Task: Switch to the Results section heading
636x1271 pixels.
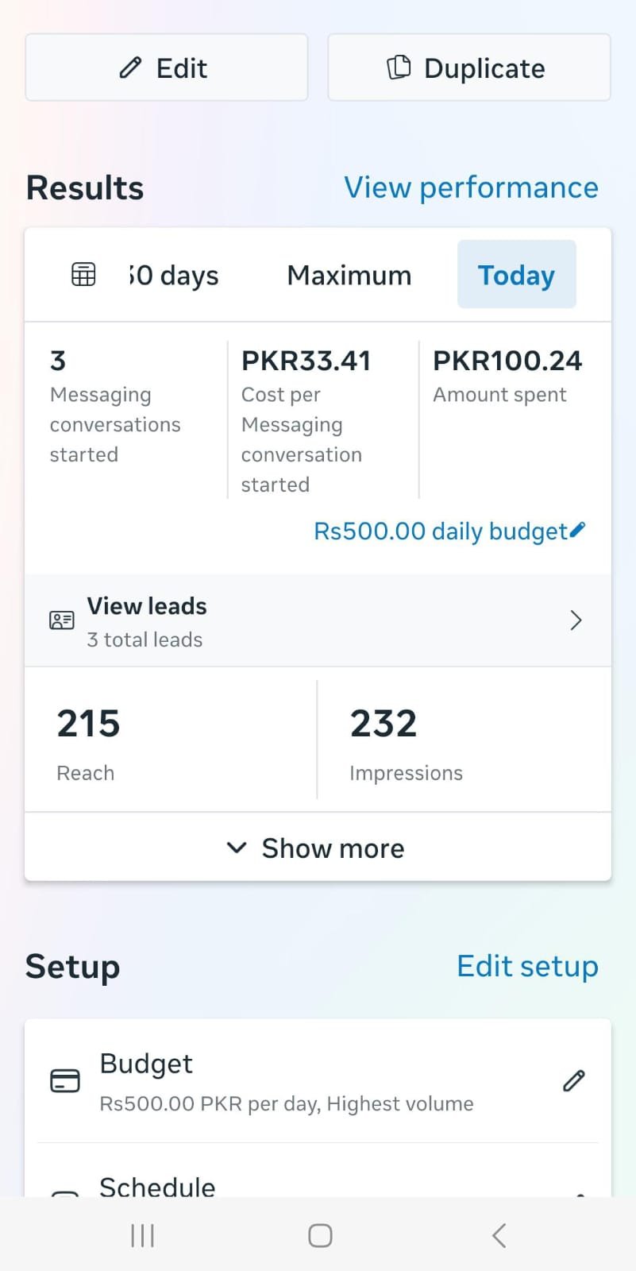Action: (x=84, y=187)
